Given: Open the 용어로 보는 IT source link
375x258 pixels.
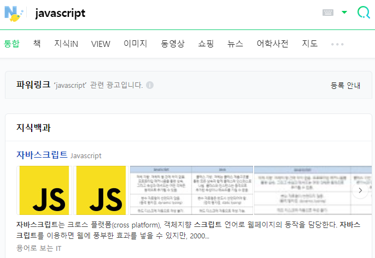Looking at the screenshot, I should pyautogui.click(x=39, y=248).
